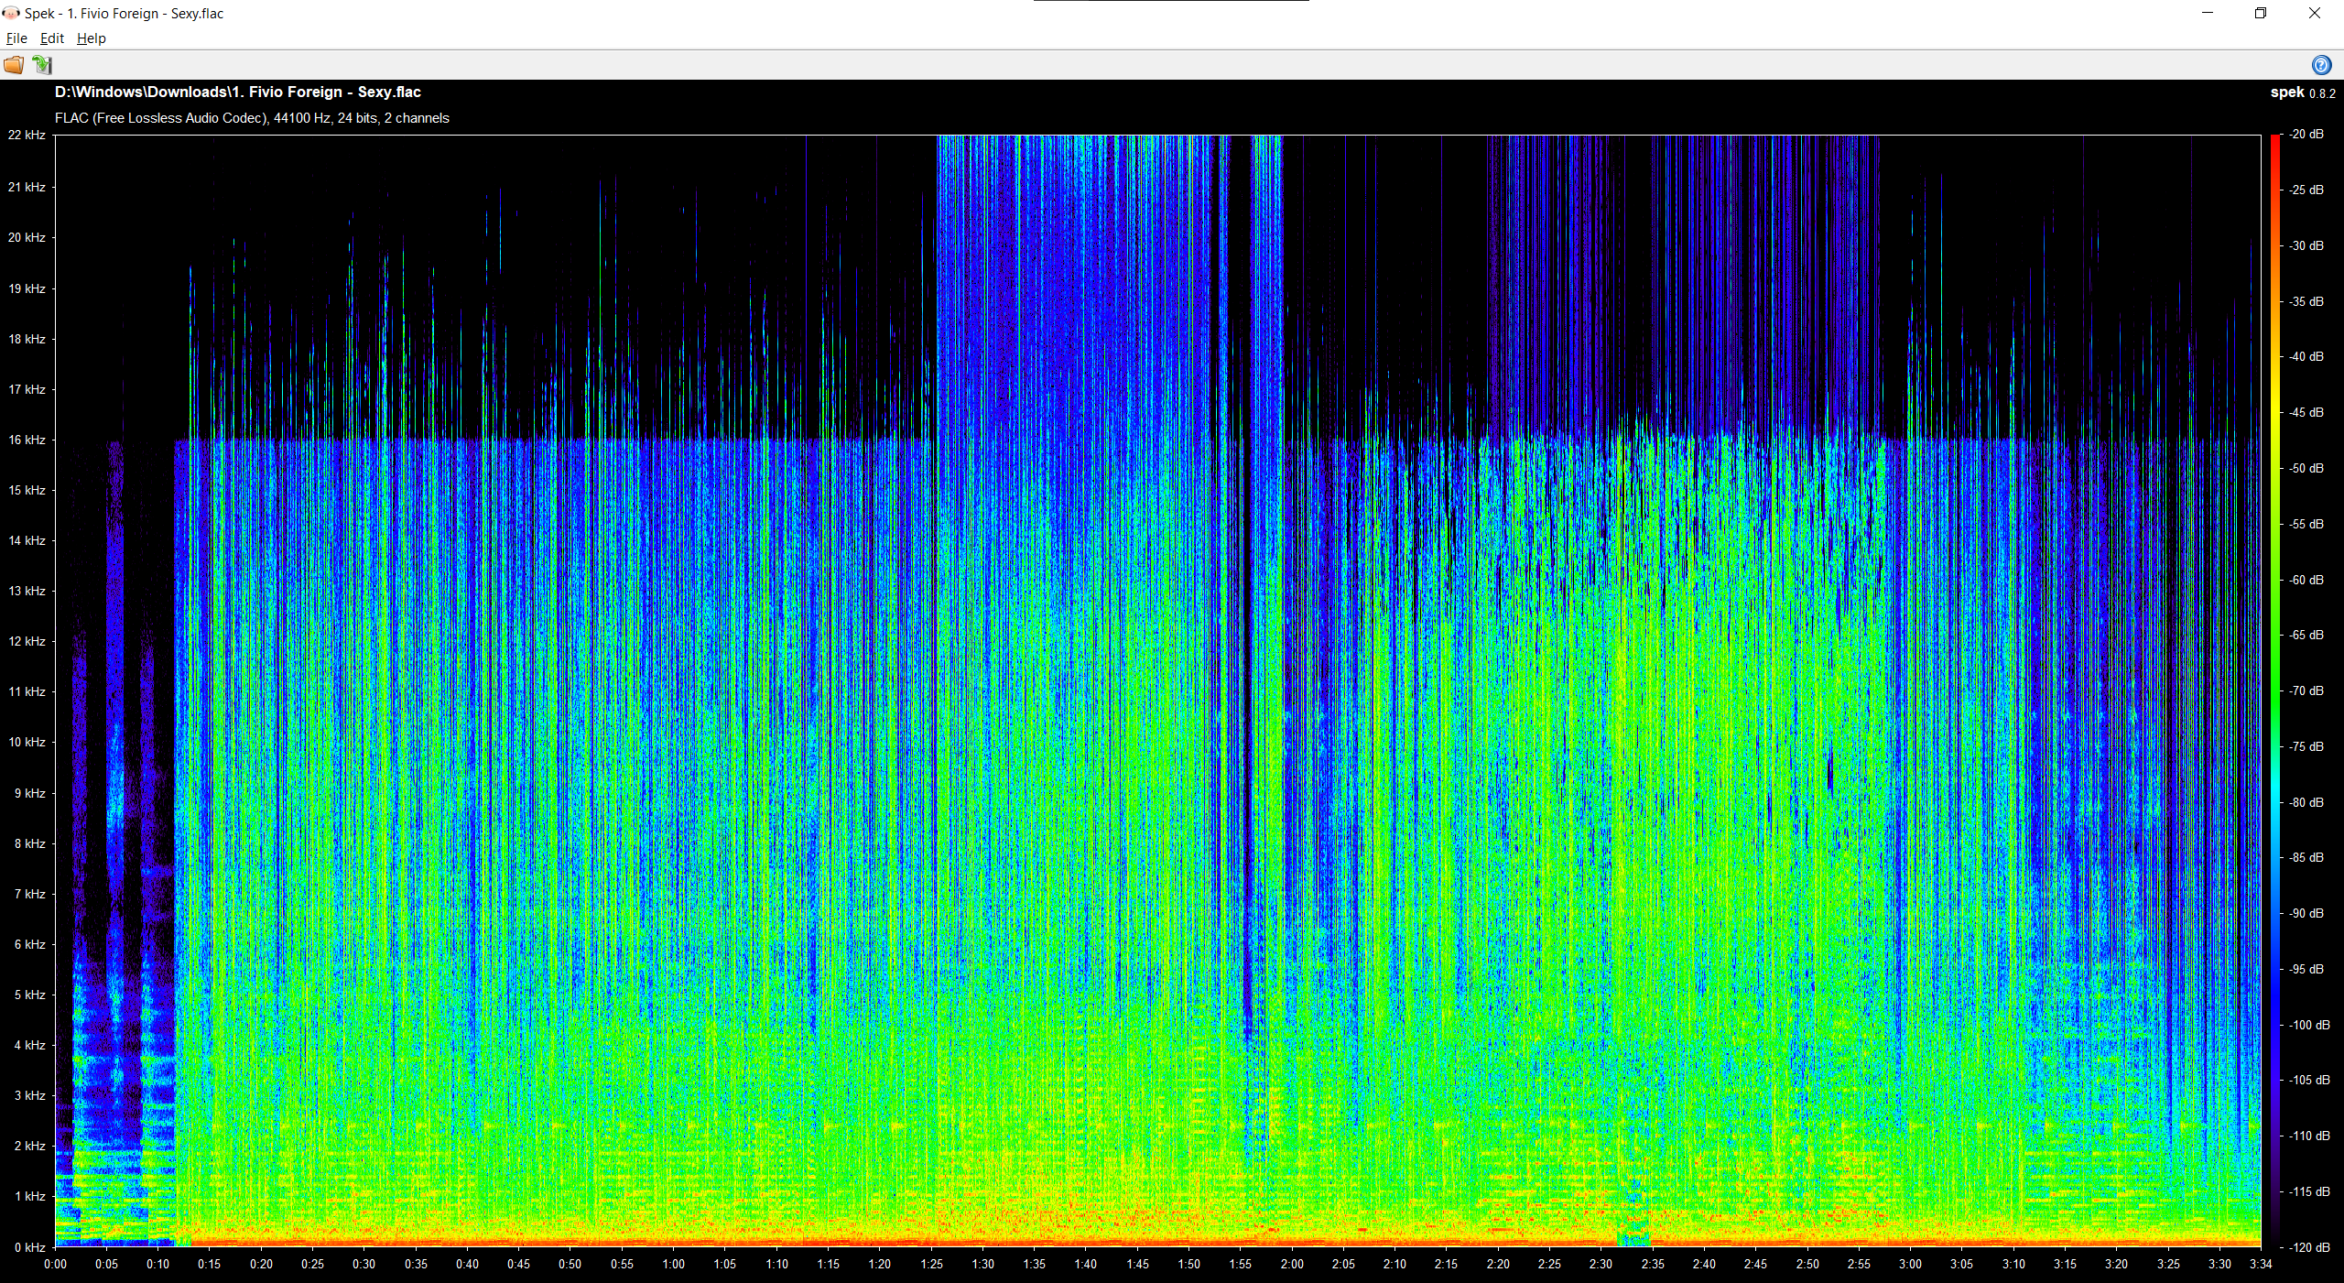The image size is (2344, 1283).
Task: Click the 22 kHz frequency axis label
Action: click(27, 135)
